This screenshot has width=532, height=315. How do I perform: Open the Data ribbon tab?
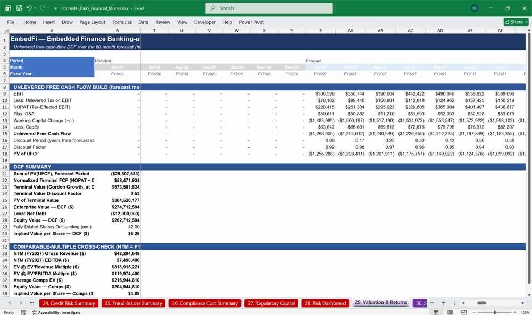point(143,22)
